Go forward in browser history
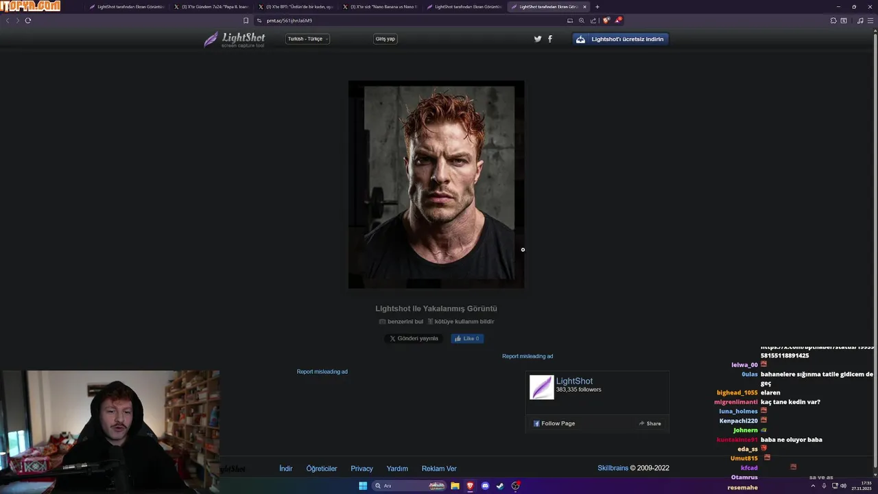Screen dimensions: 878x494 [18, 21]
